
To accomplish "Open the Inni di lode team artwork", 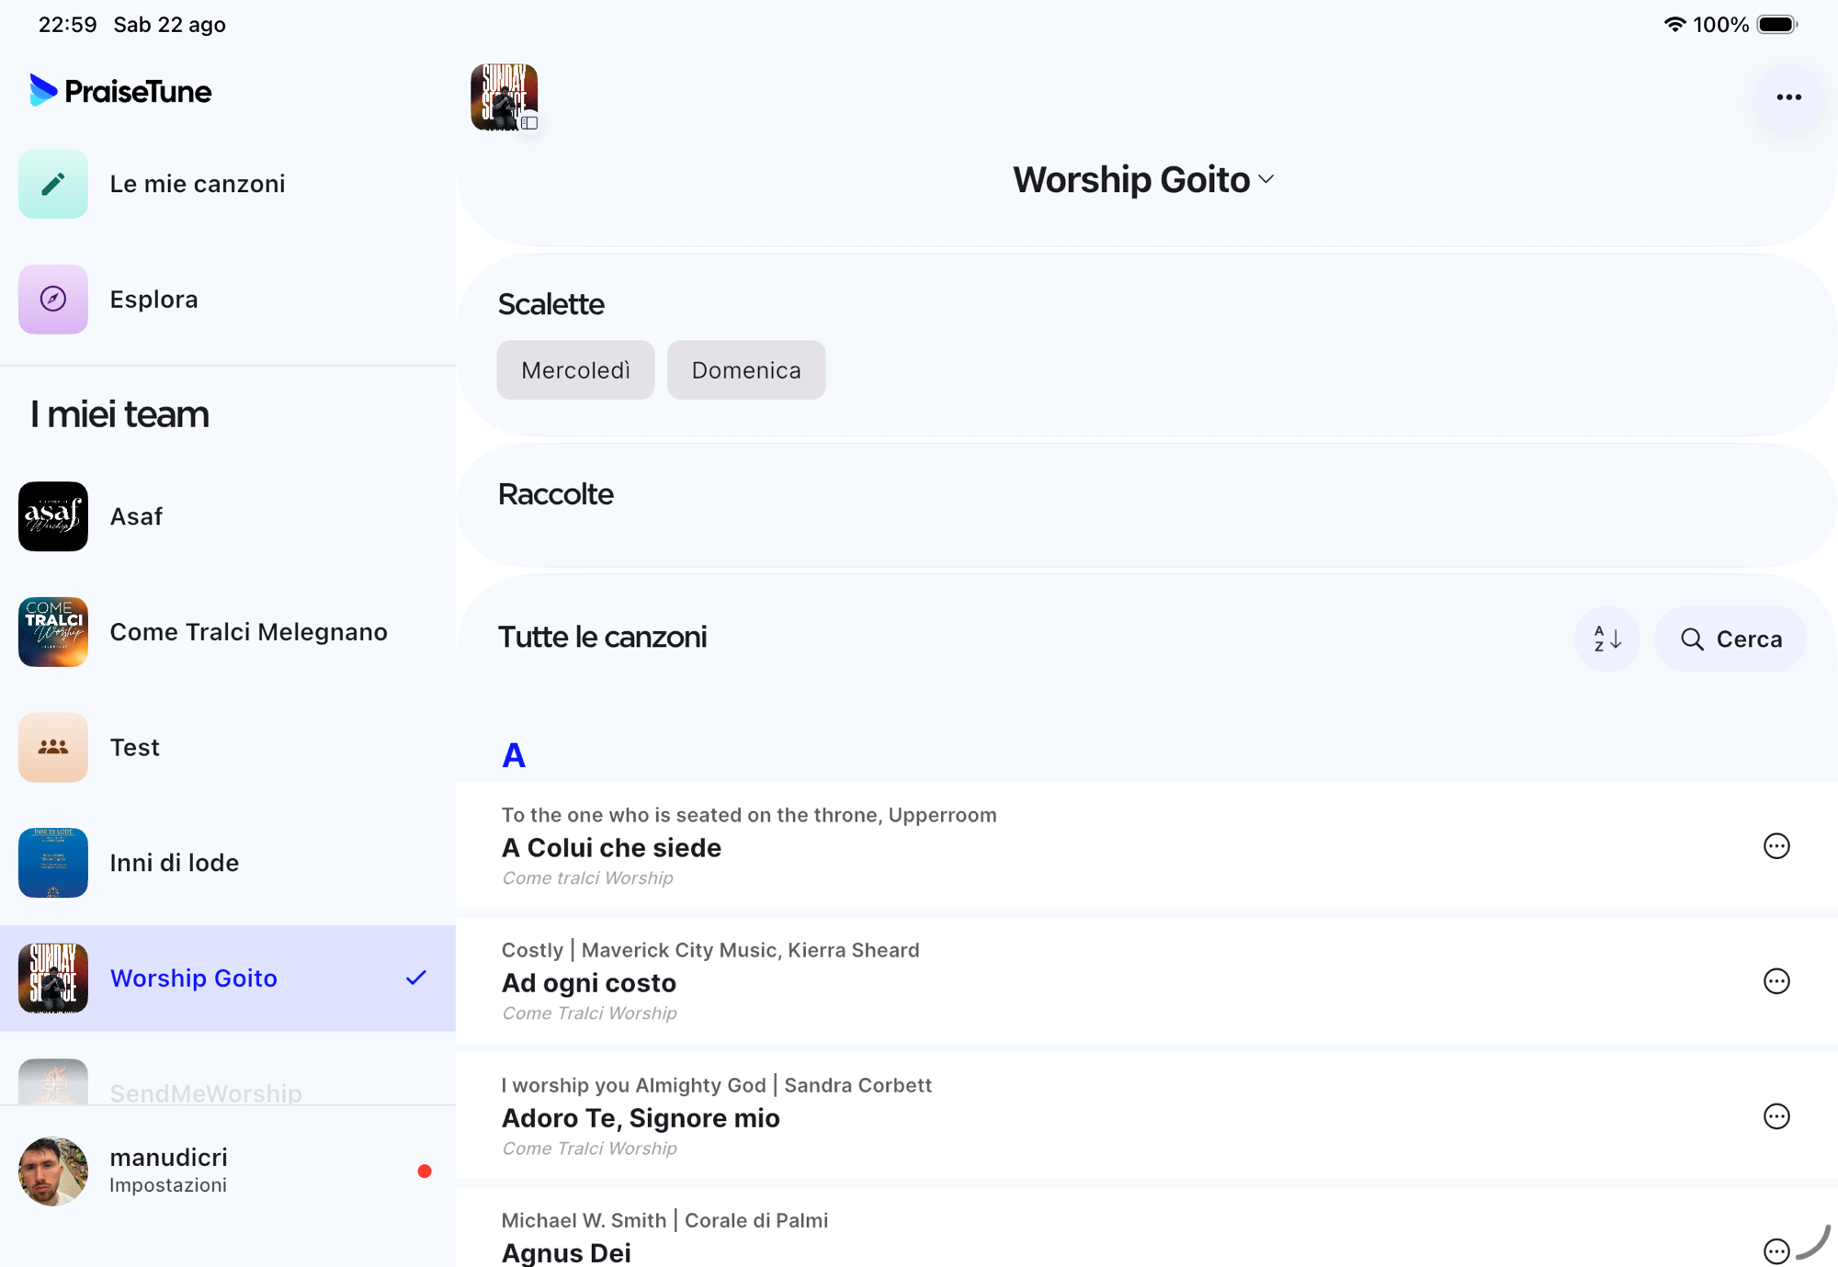I will (53, 863).
